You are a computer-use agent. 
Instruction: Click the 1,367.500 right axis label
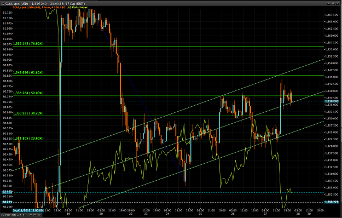pyautogui.click(x=332, y=15)
